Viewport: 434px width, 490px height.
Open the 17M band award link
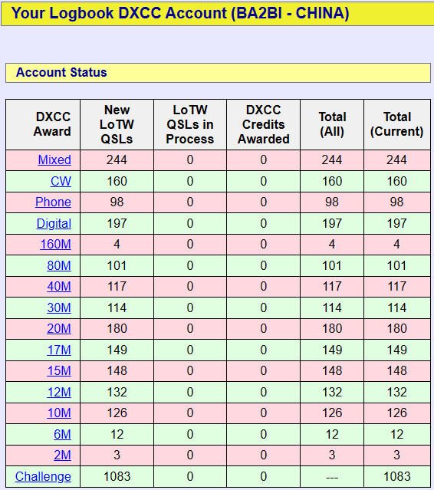[x=59, y=350]
